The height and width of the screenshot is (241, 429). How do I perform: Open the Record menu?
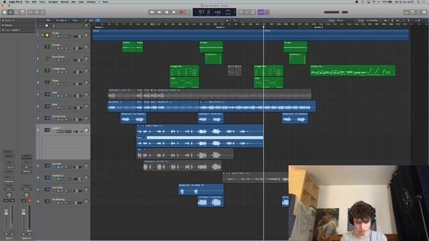click(64, 1)
